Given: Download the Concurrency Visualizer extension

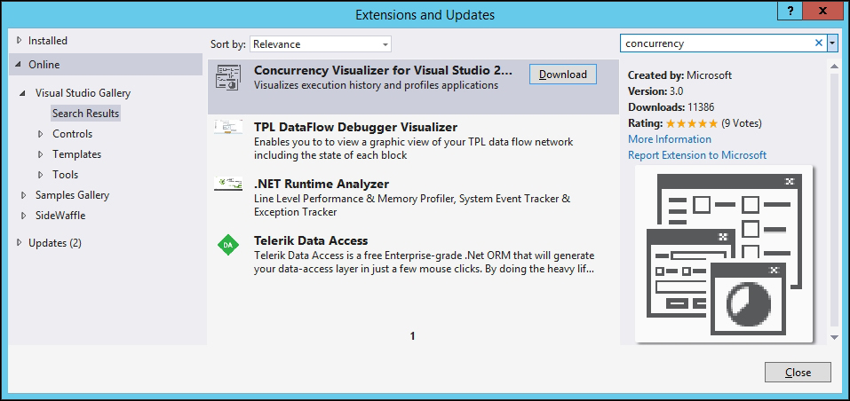Looking at the screenshot, I should 562,75.
